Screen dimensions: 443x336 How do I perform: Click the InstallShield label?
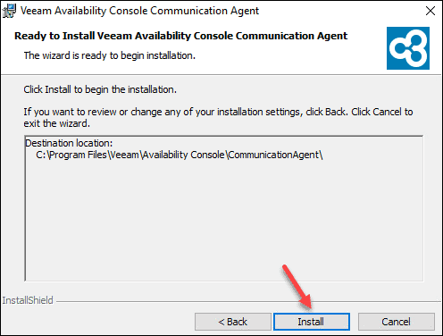28,300
